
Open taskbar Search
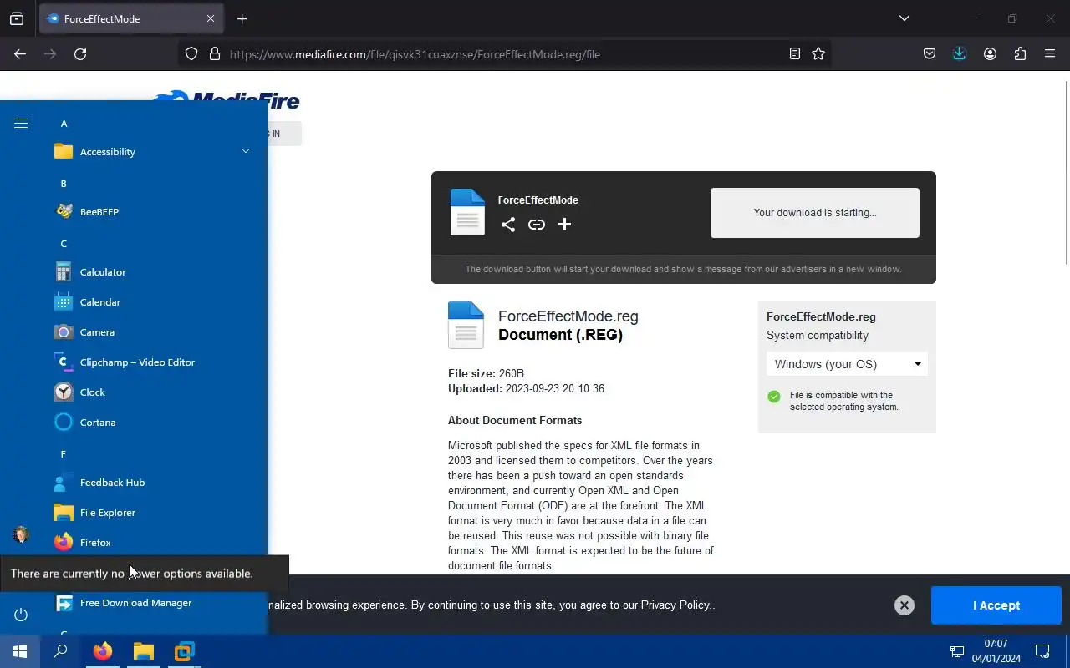click(60, 651)
